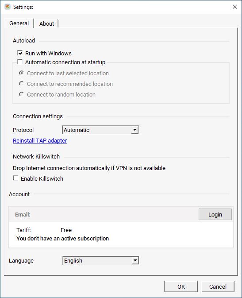Click Reinstall TAP adapter link
This screenshot has width=242, height=298.
40,141
